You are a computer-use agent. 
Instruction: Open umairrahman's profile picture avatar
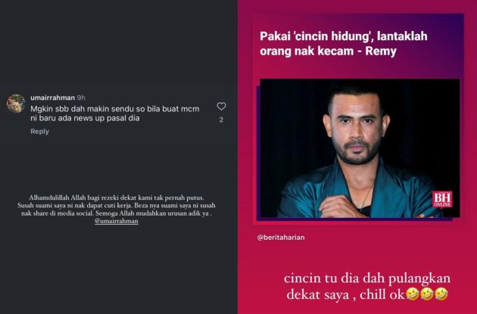[16, 104]
